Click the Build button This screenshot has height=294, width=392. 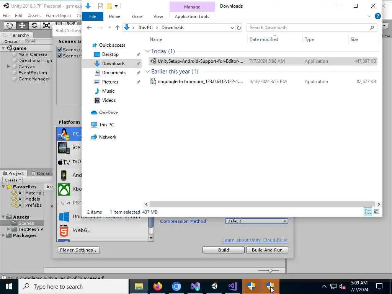pyautogui.click(x=223, y=250)
